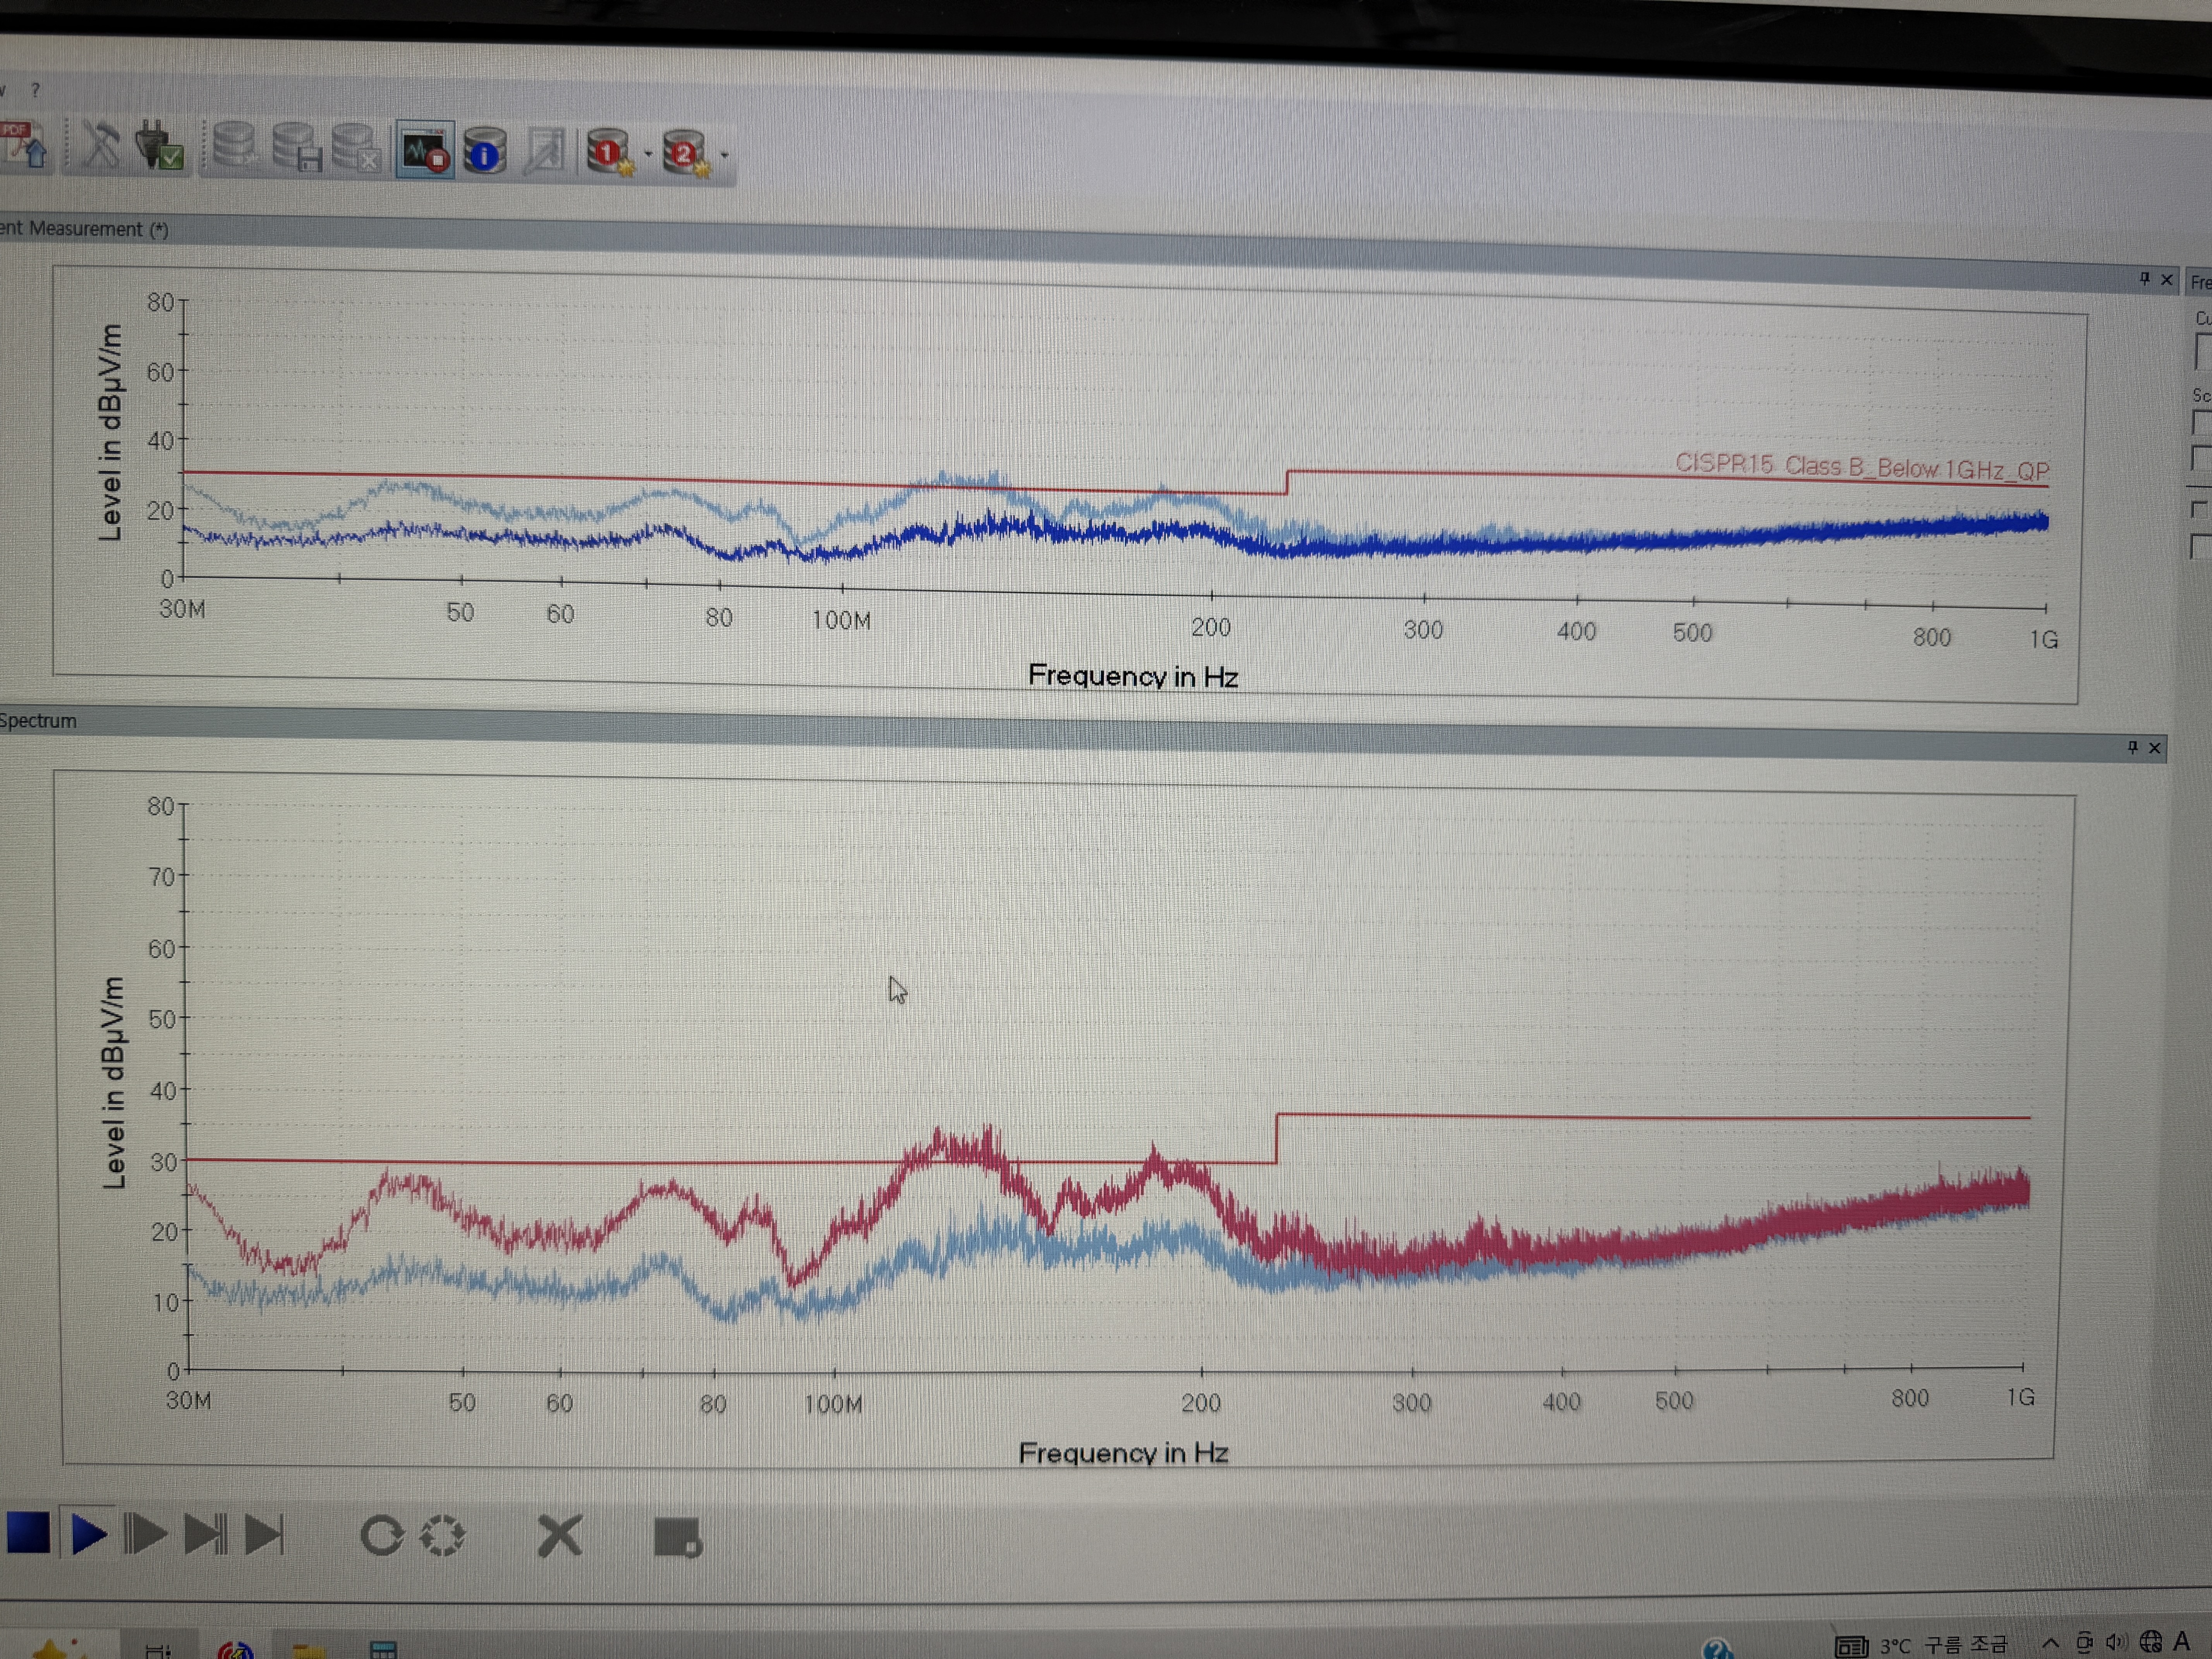
Task: Open the hardware plug-check icon
Action: tap(160, 148)
